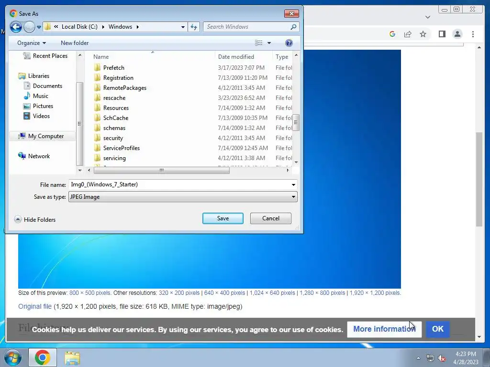The image size is (490, 367).
Task: Click the share page icon in Chrome
Action: [x=408, y=34]
